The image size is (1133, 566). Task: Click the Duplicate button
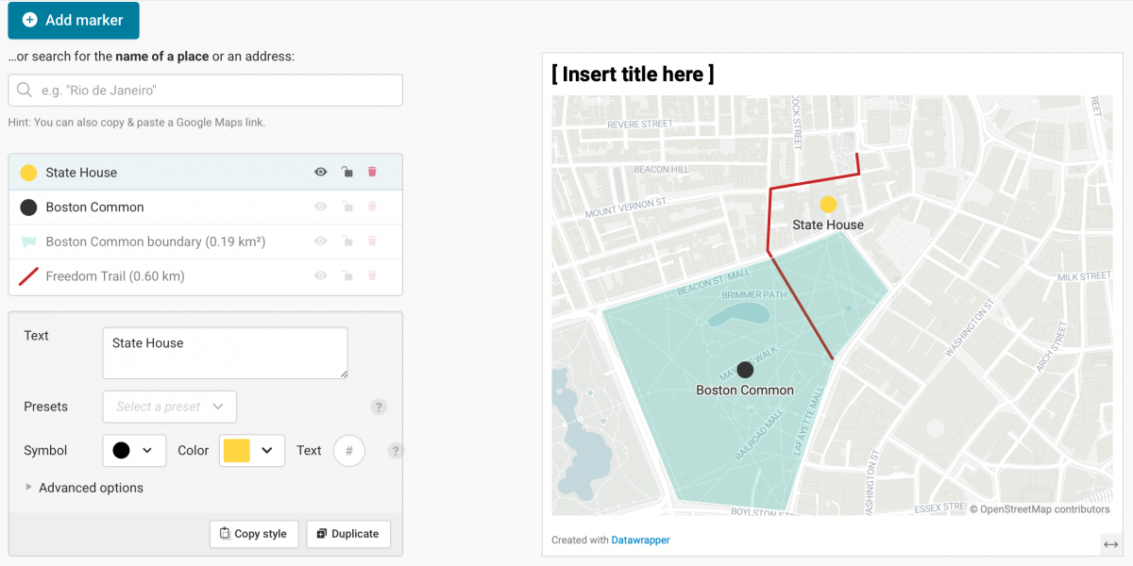347,534
